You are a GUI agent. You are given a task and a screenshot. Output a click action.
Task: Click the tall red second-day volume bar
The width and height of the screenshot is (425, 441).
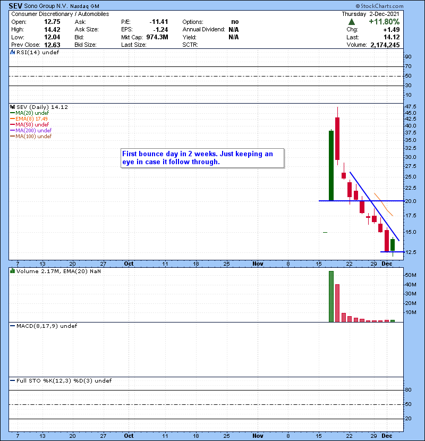337,303
